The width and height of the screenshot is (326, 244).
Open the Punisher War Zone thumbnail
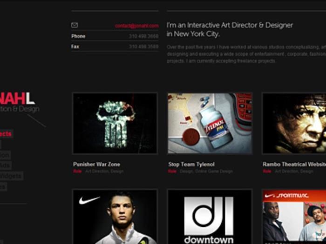click(115, 123)
